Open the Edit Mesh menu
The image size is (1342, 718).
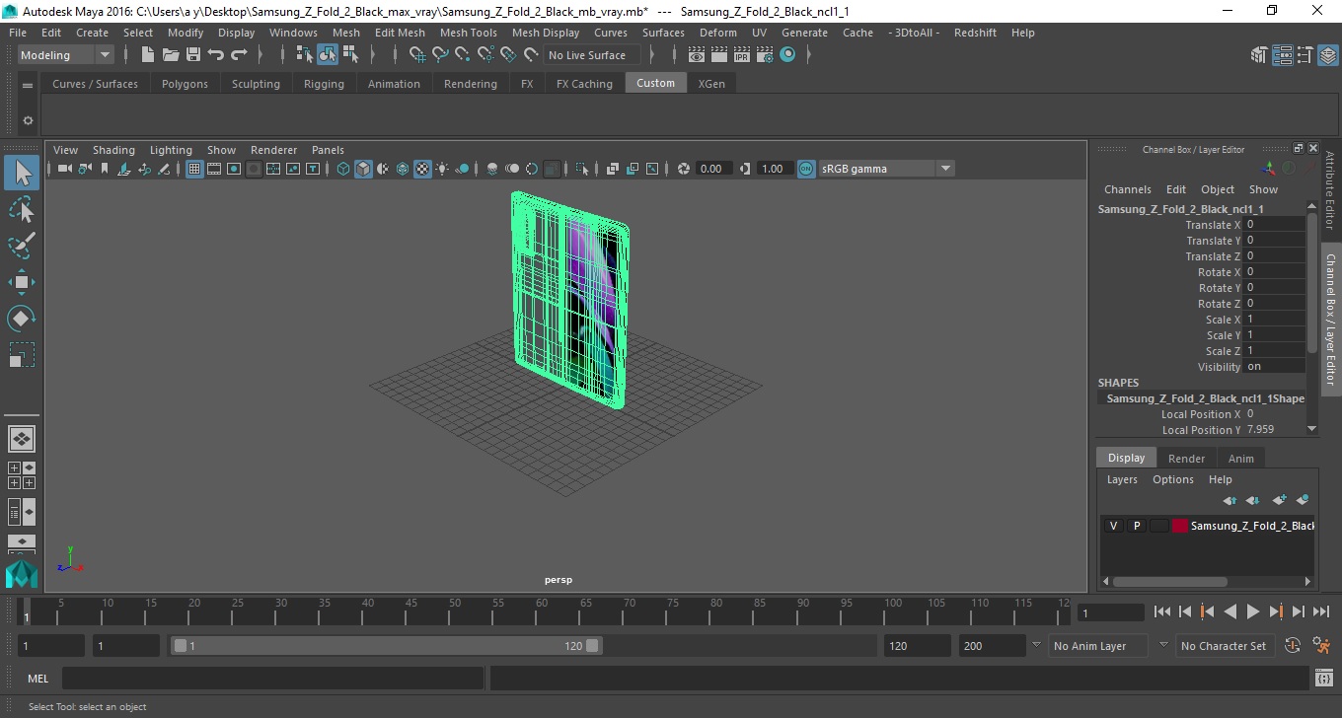tap(400, 33)
